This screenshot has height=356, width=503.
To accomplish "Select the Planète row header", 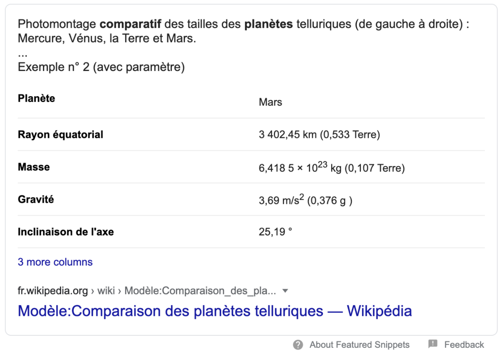I will pyautogui.click(x=36, y=99).
